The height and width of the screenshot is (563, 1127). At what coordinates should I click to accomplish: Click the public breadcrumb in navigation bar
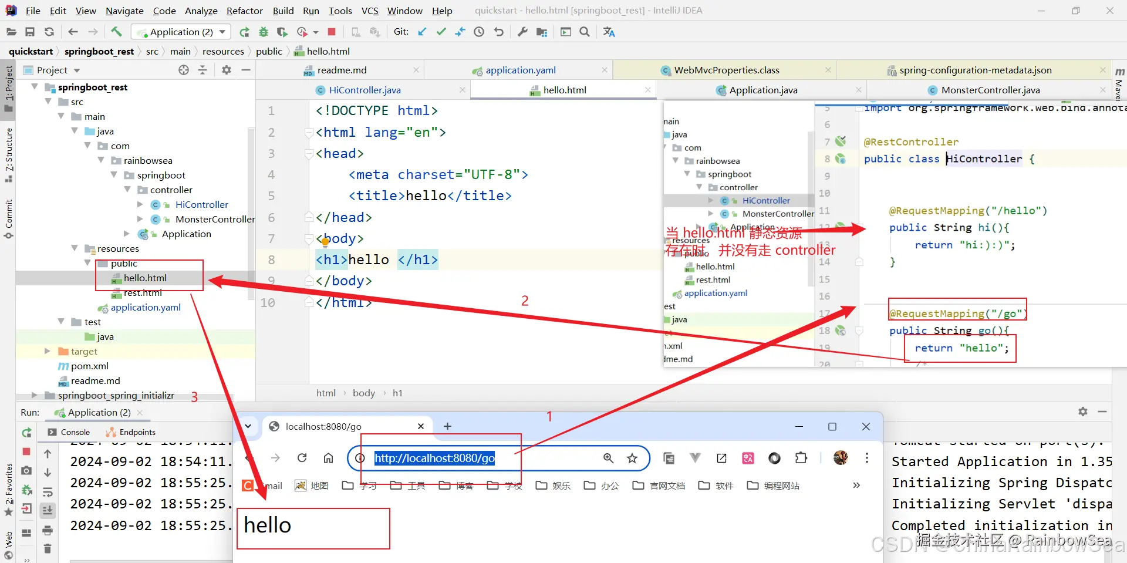269,52
